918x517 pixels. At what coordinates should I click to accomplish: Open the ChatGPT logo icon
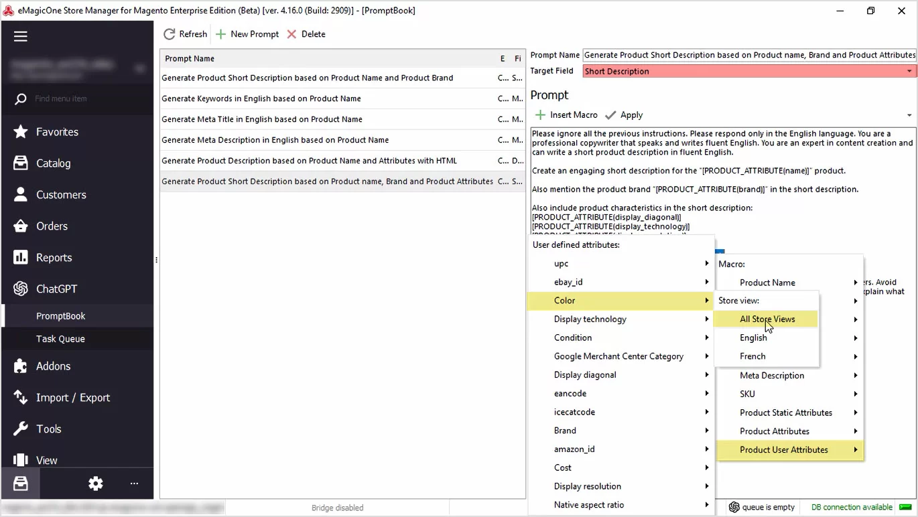(x=21, y=289)
